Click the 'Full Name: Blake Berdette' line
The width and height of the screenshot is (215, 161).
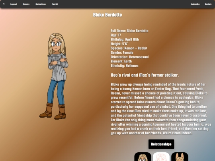point(129,31)
